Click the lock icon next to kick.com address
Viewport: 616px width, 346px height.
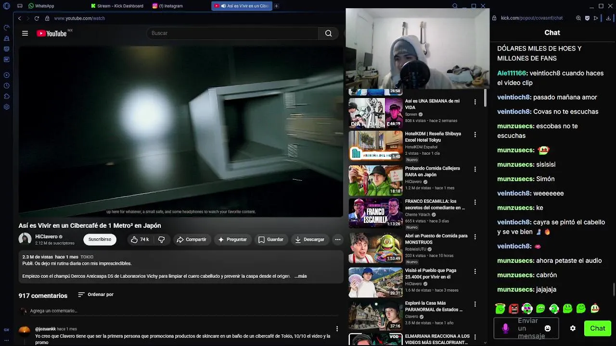pos(494,18)
